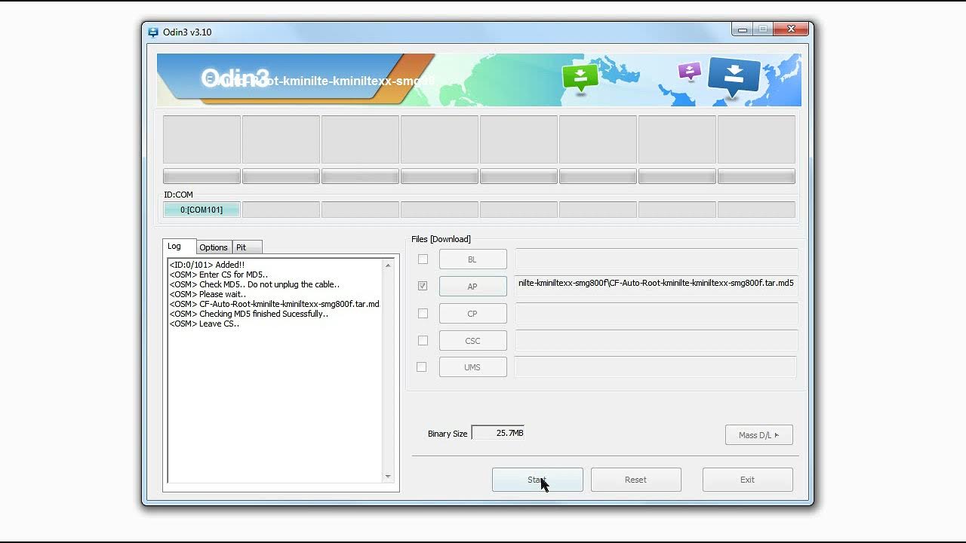
Task: Click log line 'Checking MD5 finished Sucessfully..'
Action: (x=249, y=314)
